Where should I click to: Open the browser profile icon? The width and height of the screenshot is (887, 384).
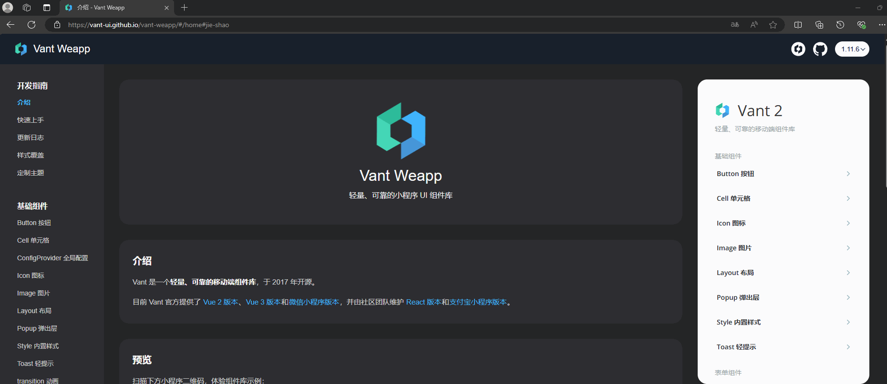(8, 8)
